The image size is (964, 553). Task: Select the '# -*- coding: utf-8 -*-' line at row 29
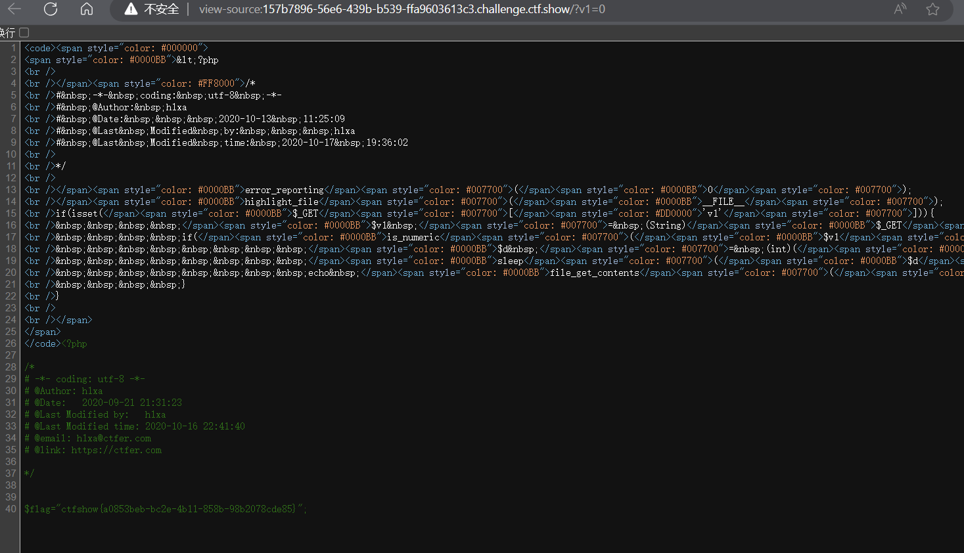85,379
